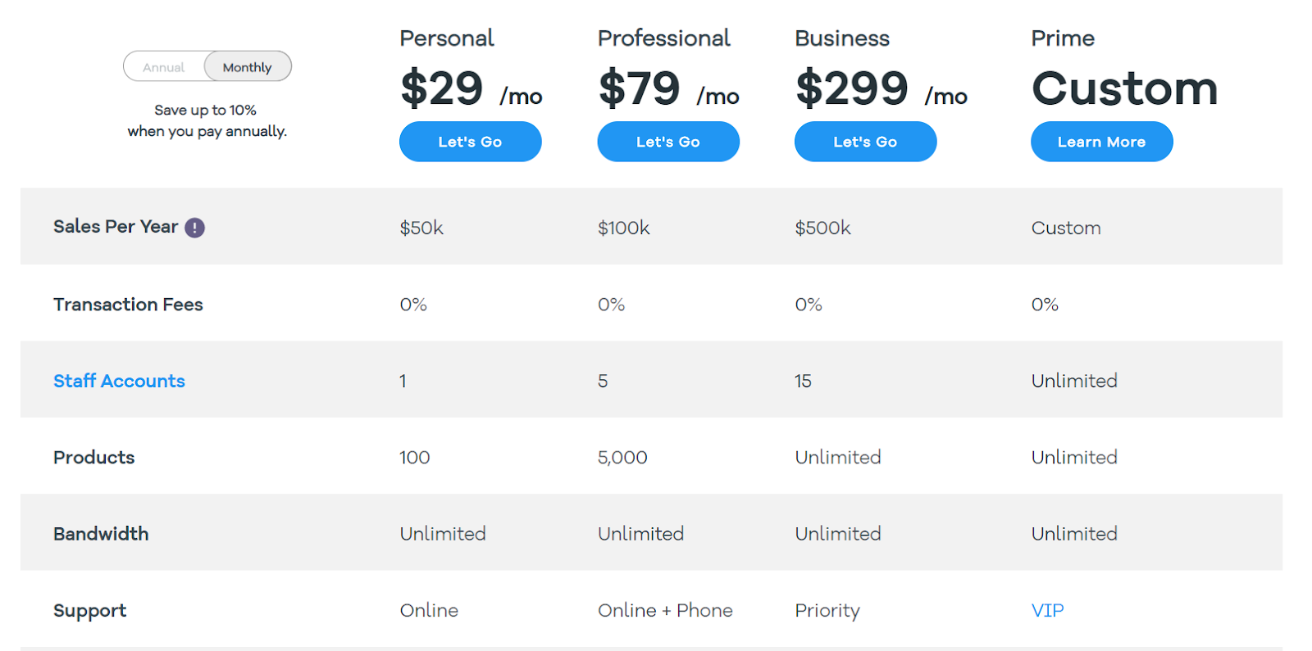Click the Business plan heading
The image size is (1312, 651).
[x=842, y=38]
